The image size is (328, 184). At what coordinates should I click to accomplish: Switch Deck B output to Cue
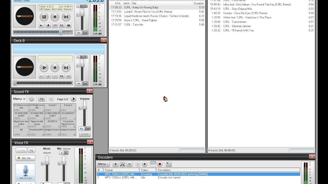click(x=85, y=84)
